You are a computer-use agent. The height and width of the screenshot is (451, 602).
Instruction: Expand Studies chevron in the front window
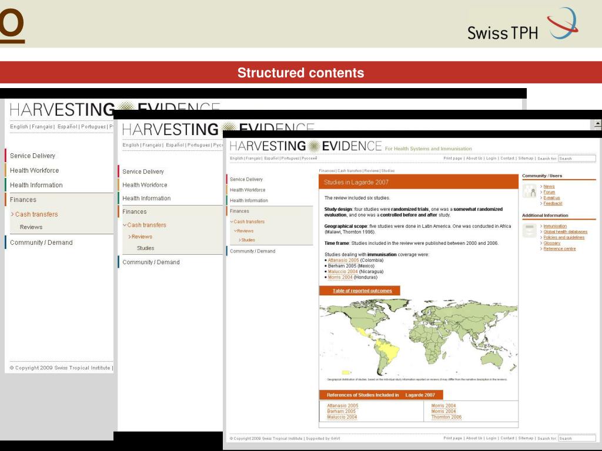[240, 240]
